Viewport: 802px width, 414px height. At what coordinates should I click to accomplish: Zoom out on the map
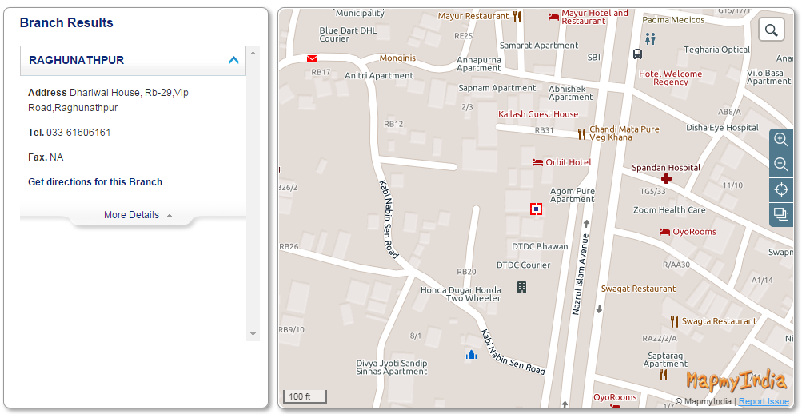tap(781, 165)
